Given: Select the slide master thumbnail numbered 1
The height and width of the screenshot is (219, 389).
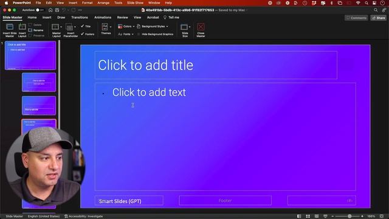Looking at the screenshot, I should 30,55.
